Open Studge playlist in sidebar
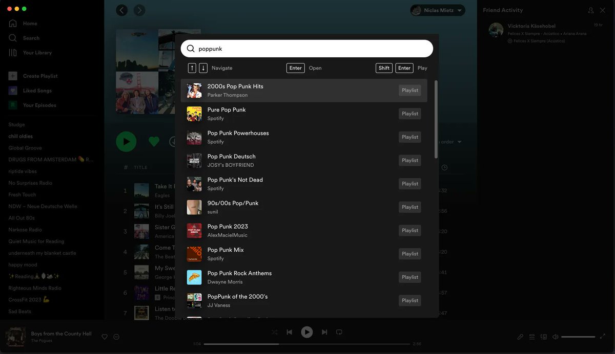The width and height of the screenshot is (615, 354). point(16,125)
